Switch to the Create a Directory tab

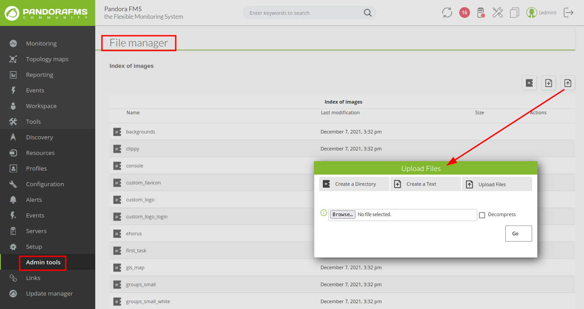354,184
